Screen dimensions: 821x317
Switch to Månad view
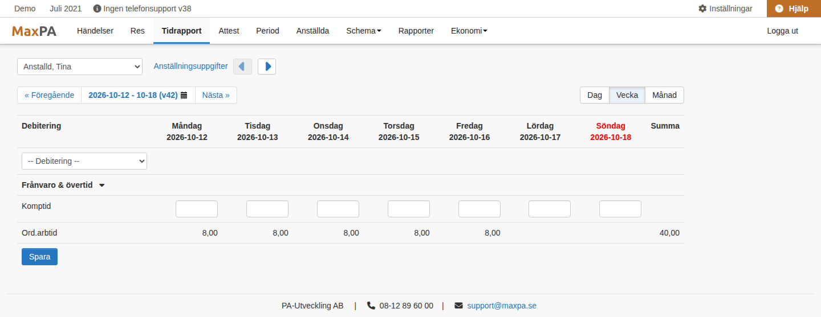click(x=664, y=95)
